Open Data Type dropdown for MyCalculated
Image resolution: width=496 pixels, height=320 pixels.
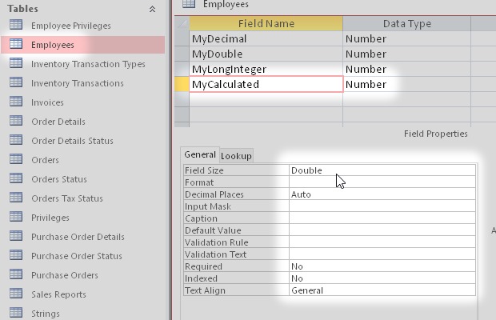tap(406, 84)
